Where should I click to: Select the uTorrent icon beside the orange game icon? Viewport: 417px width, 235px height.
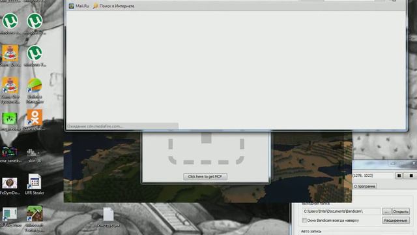(x=35, y=55)
